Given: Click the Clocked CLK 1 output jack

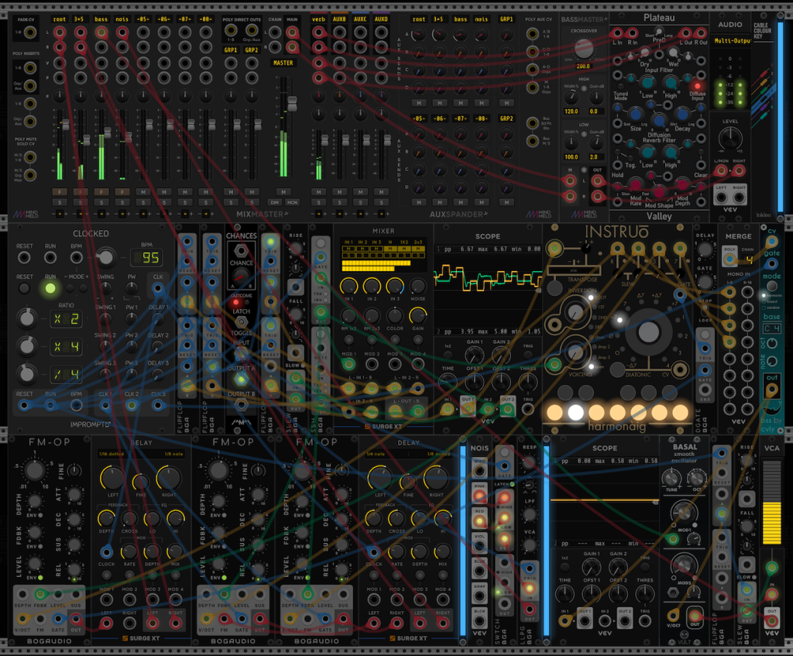Looking at the screenshot, I should point(105,405).
